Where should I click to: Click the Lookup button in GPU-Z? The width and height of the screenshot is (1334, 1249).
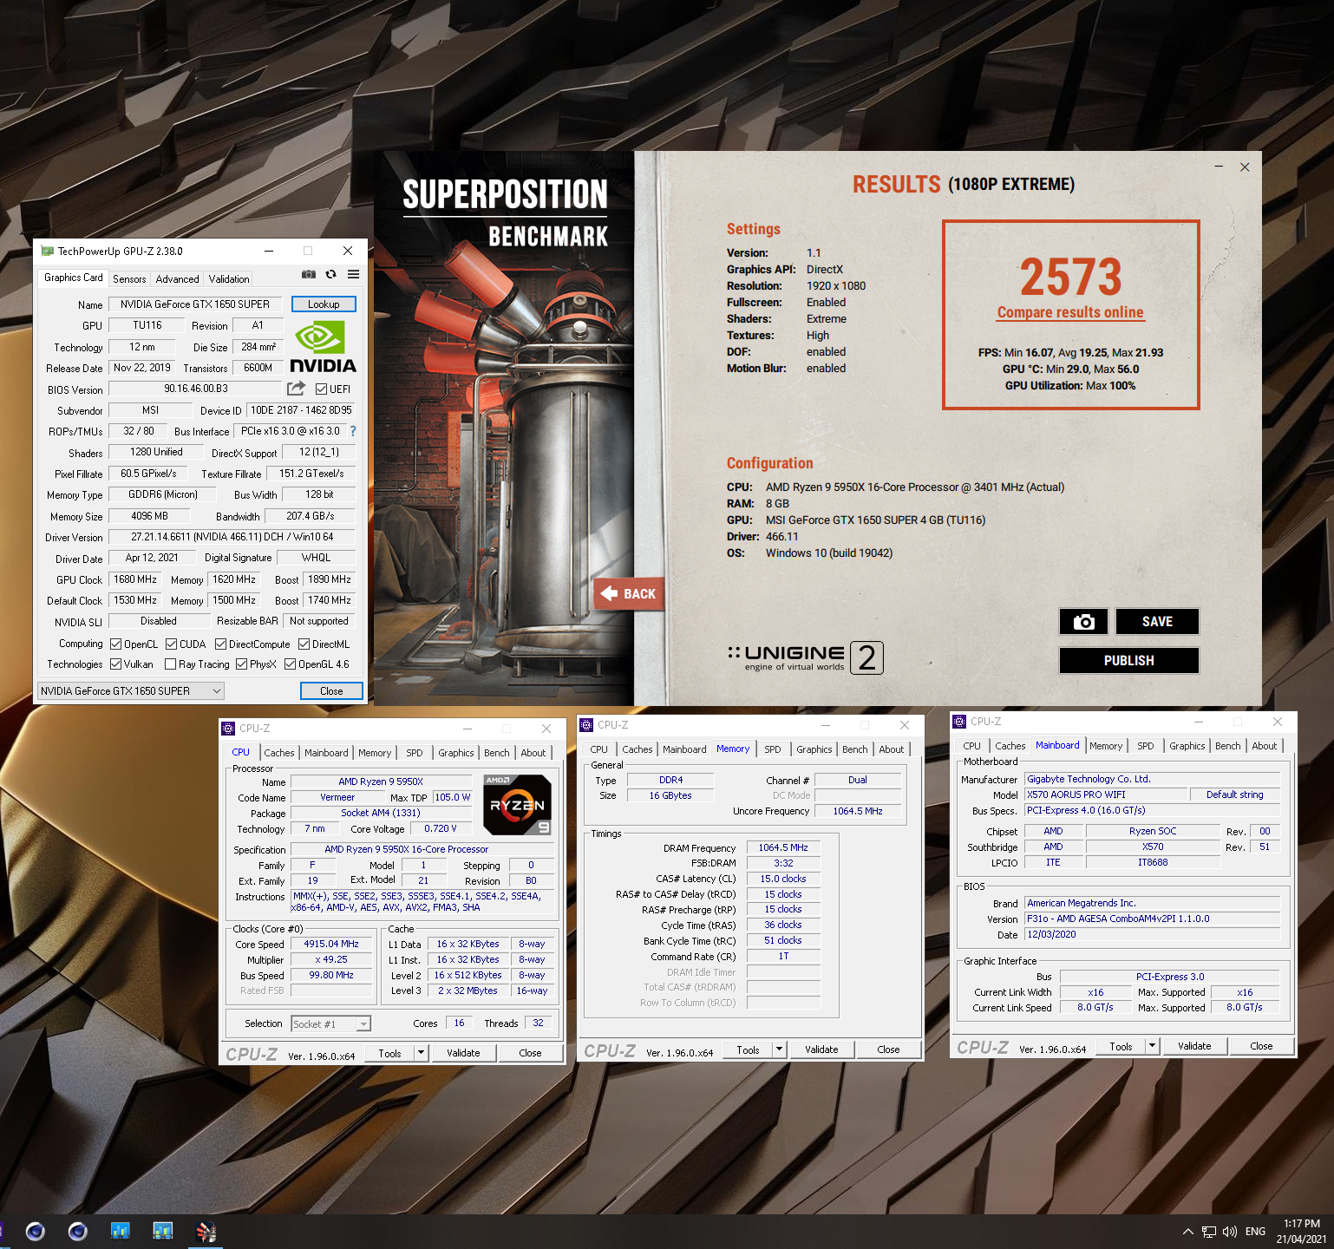click(324, 304)
